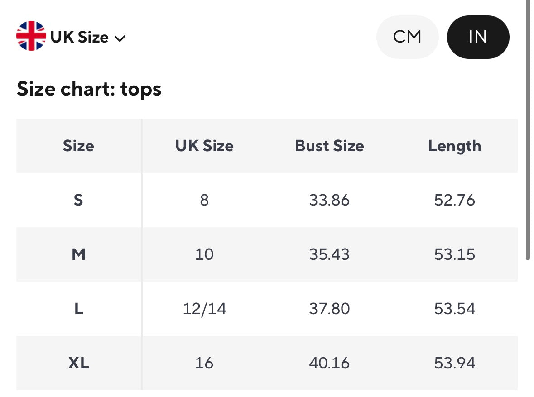Click the 33.86 bust size value
The width and height of the screenshot is (534, 397).
point(329,200)
